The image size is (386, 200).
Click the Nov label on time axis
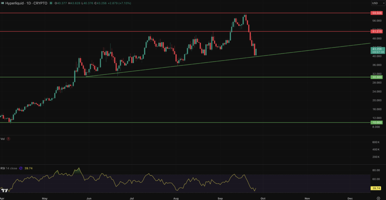307,198
